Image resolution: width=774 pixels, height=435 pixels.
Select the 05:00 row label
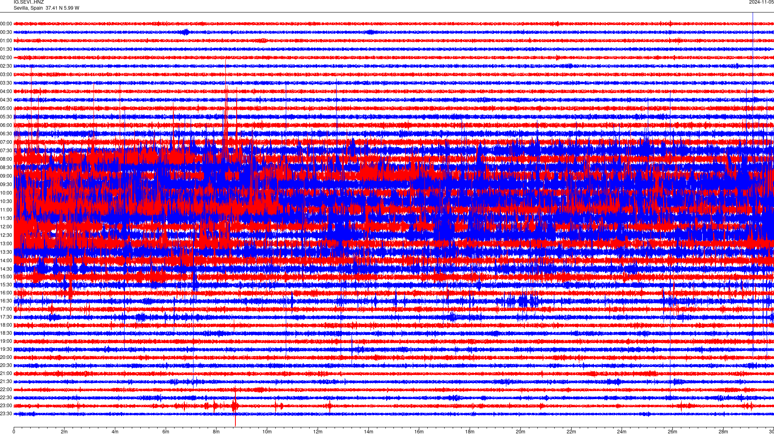[6, 108]
